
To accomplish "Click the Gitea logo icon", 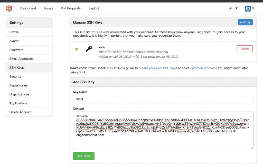I will 9,8.
